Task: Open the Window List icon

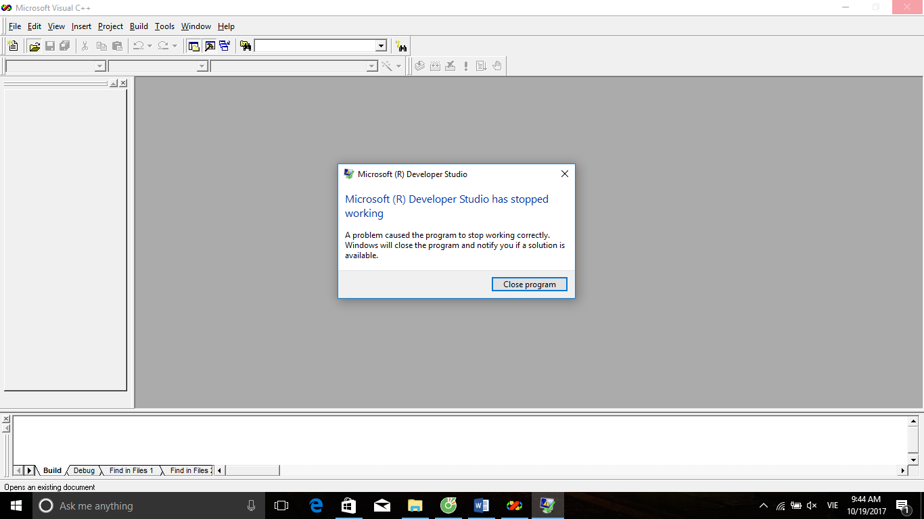Action: click(225, 46)
